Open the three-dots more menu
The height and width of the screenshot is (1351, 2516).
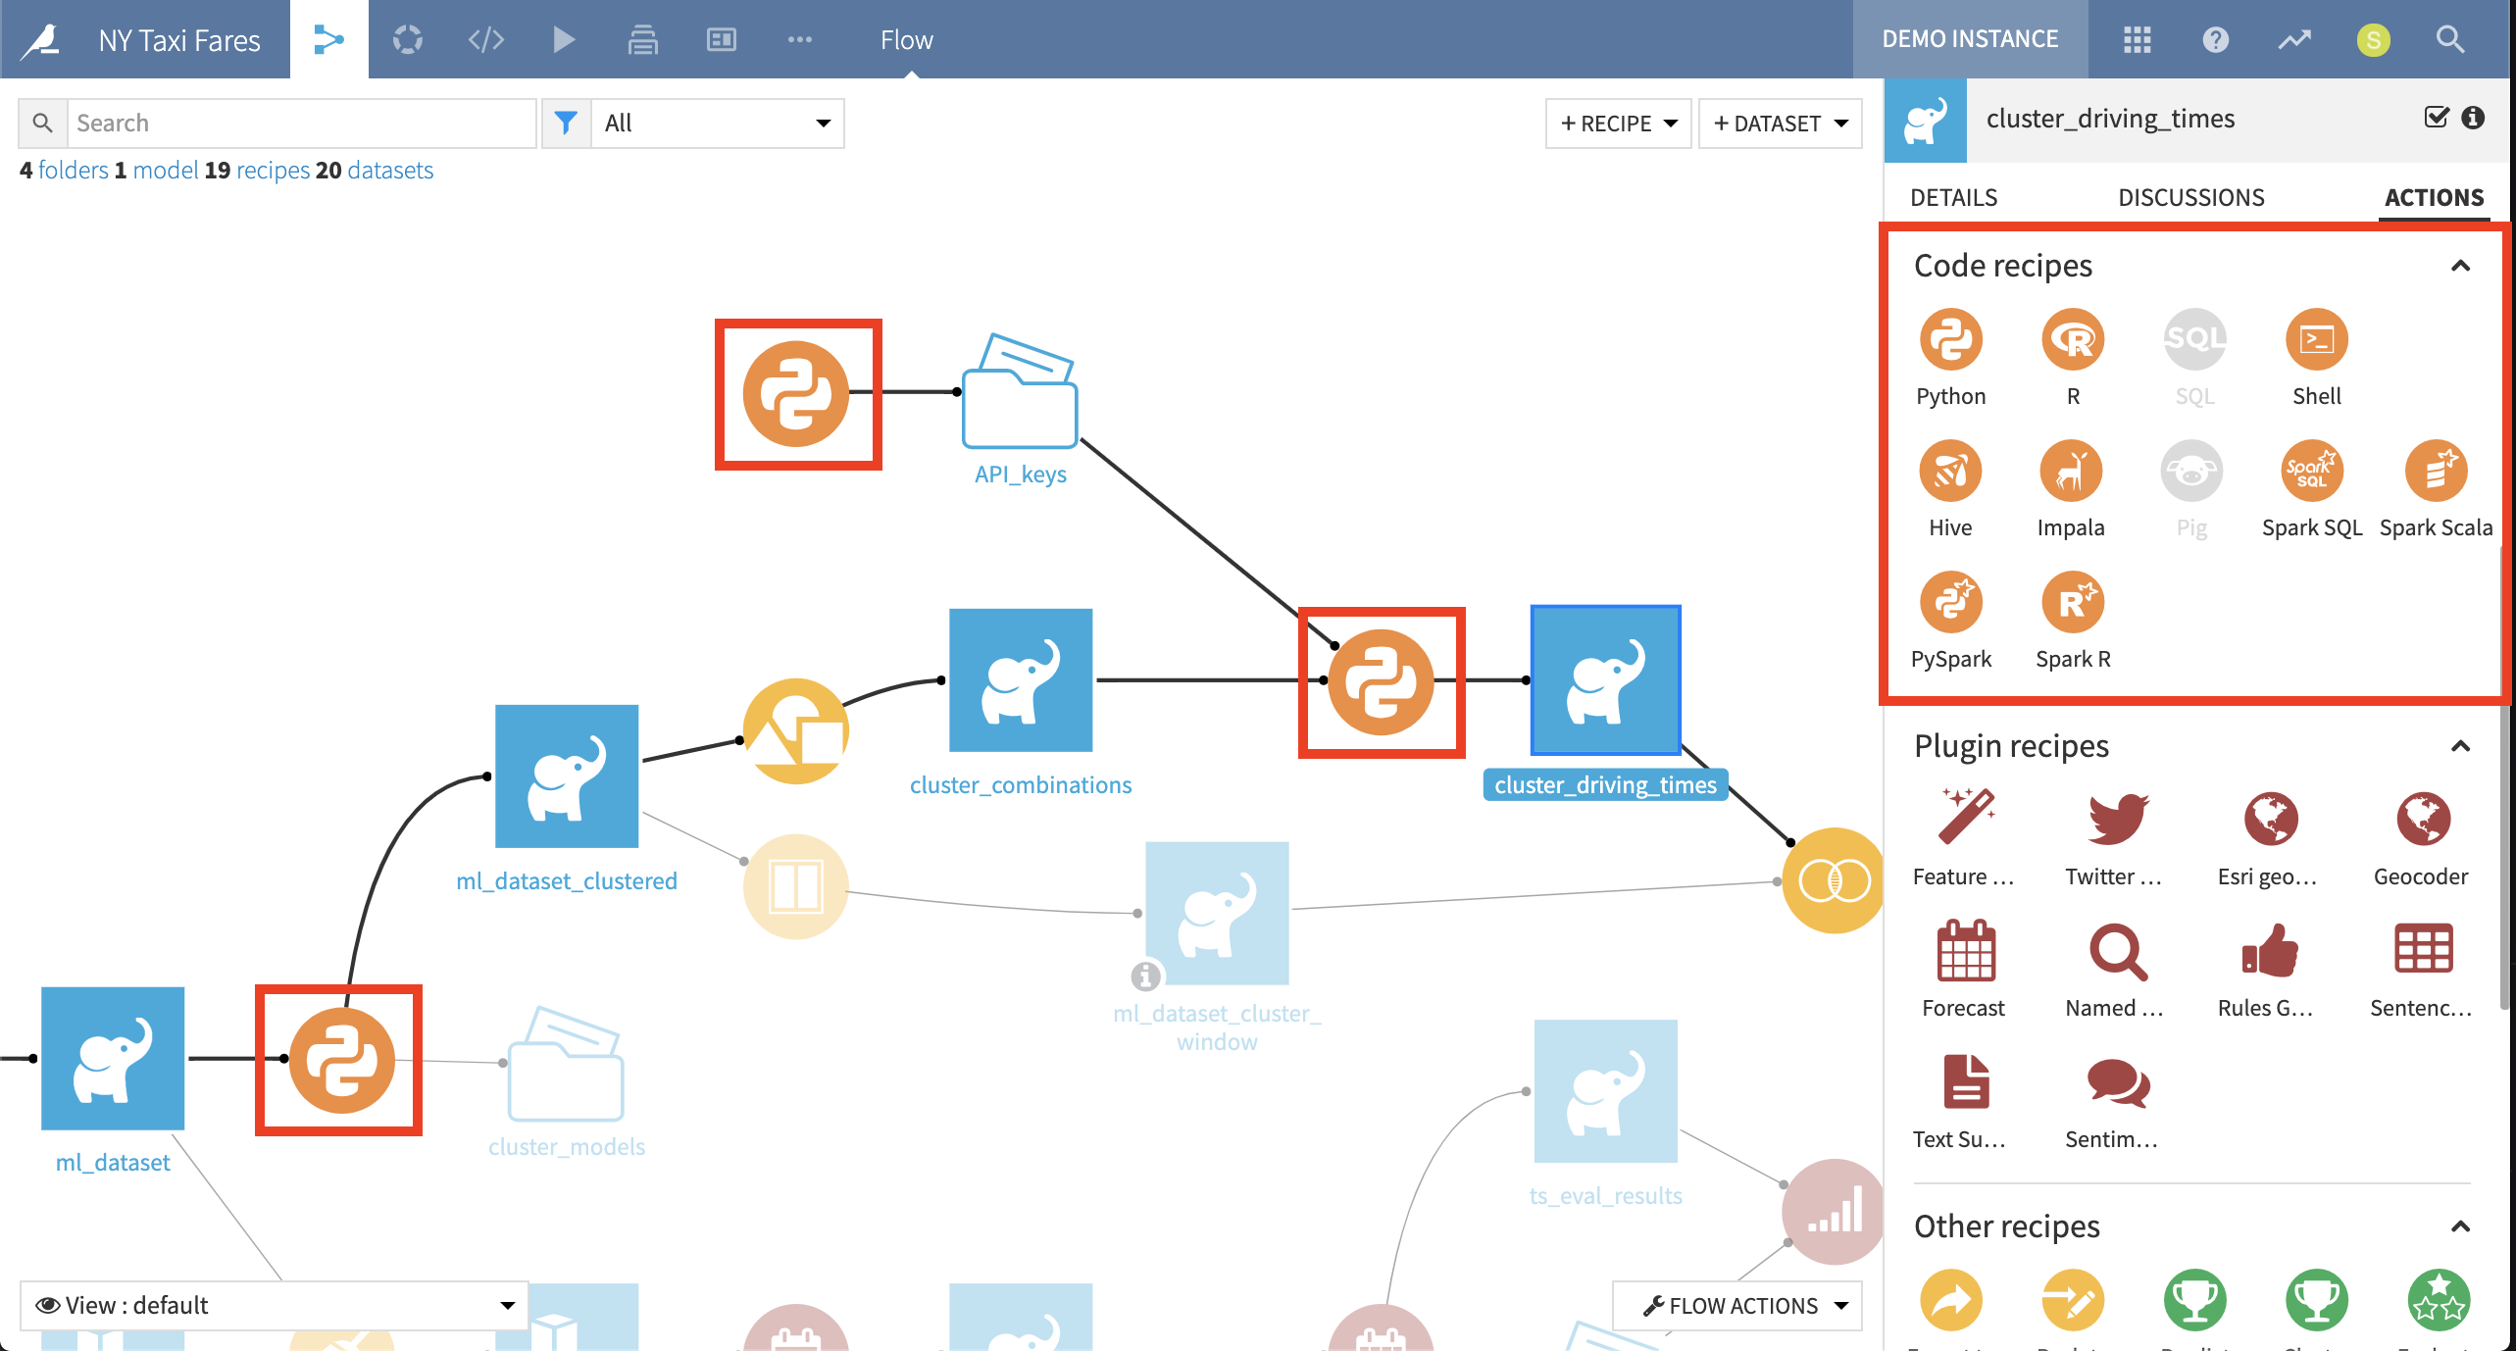point(799,39)
